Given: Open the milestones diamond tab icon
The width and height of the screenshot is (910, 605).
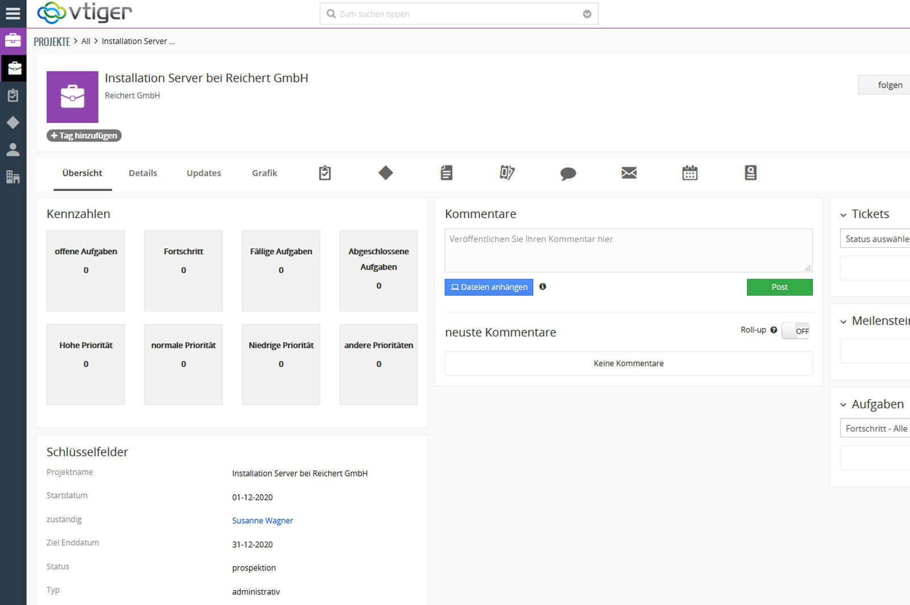Looking at the screenshot, I should 386,173.
